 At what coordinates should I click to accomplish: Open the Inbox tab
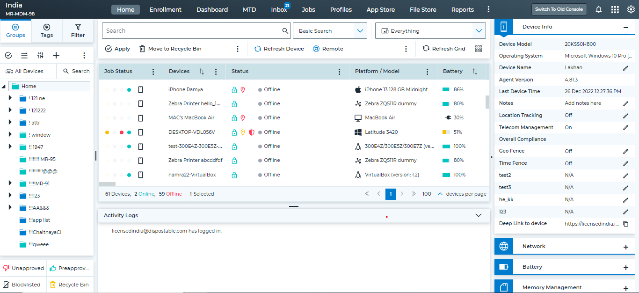[x=279, y=9]
